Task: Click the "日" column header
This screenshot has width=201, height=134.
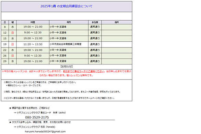Action: [5, 22]
